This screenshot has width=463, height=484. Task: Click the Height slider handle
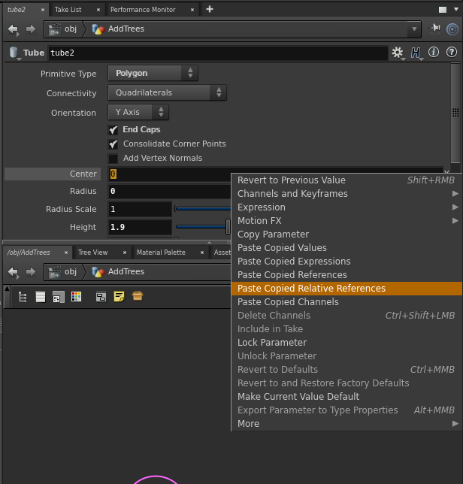tap(228, 227)
